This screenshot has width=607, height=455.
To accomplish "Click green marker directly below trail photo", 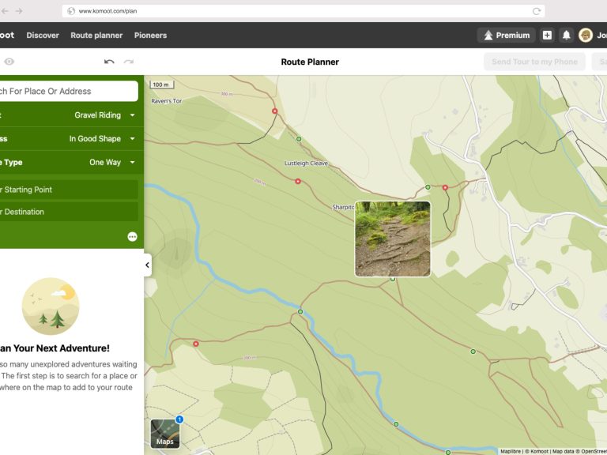I will [393, 279].
